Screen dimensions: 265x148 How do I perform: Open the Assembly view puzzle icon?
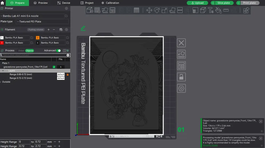pos(246,10)
